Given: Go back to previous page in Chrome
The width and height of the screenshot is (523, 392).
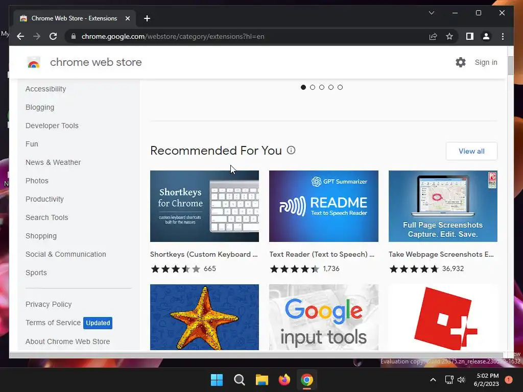Looking at the screenshot, I should [20, 36].
